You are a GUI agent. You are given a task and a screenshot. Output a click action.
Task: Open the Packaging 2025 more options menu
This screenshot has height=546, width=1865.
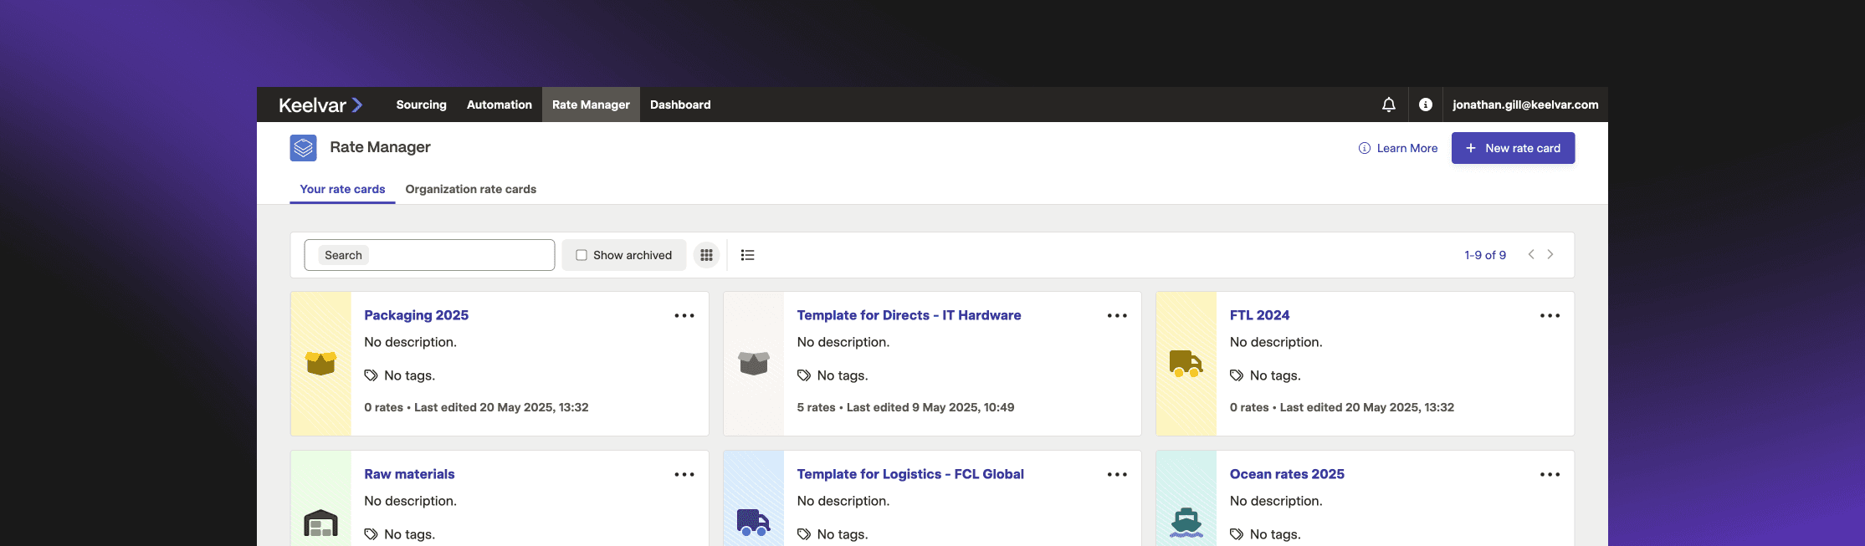coord(684,315)
